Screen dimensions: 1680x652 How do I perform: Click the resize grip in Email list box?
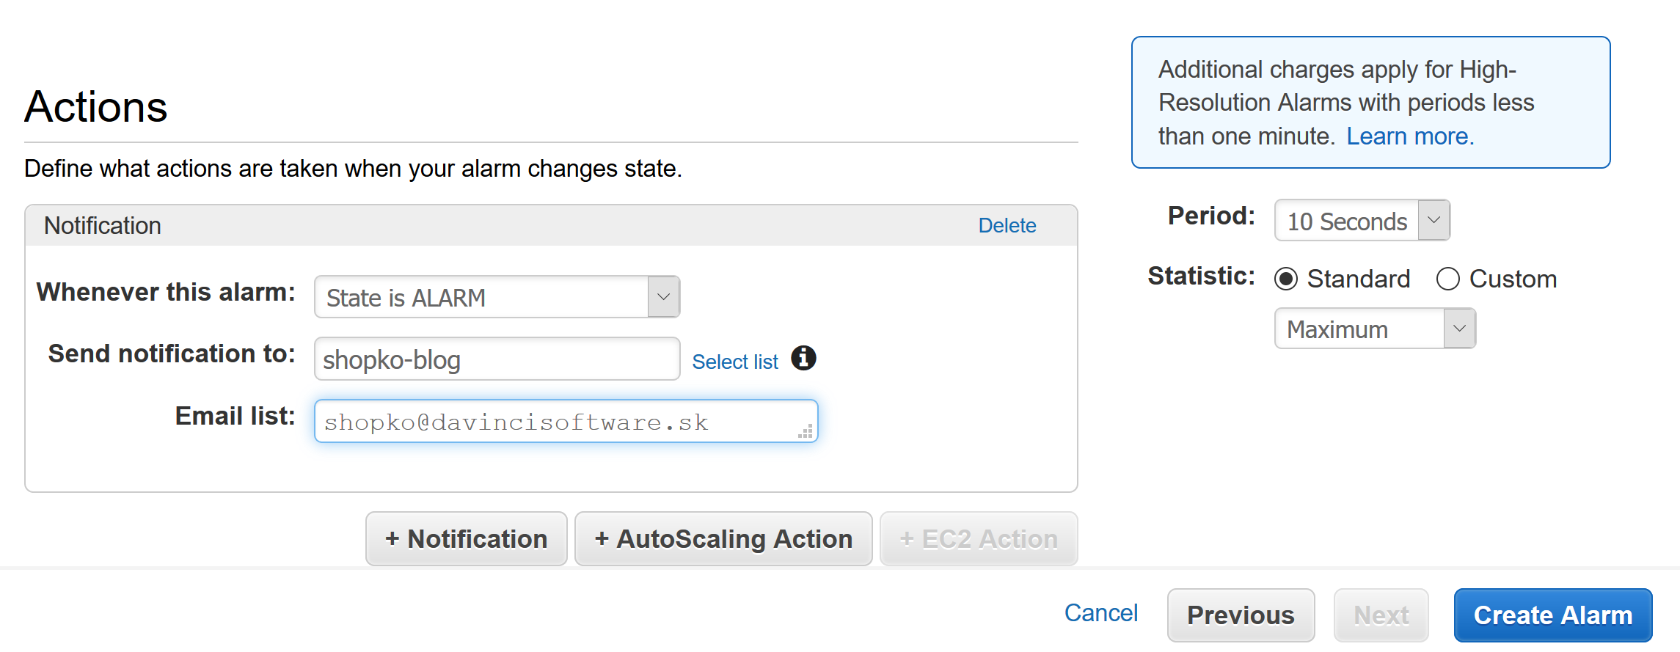(x=806, y=431)
